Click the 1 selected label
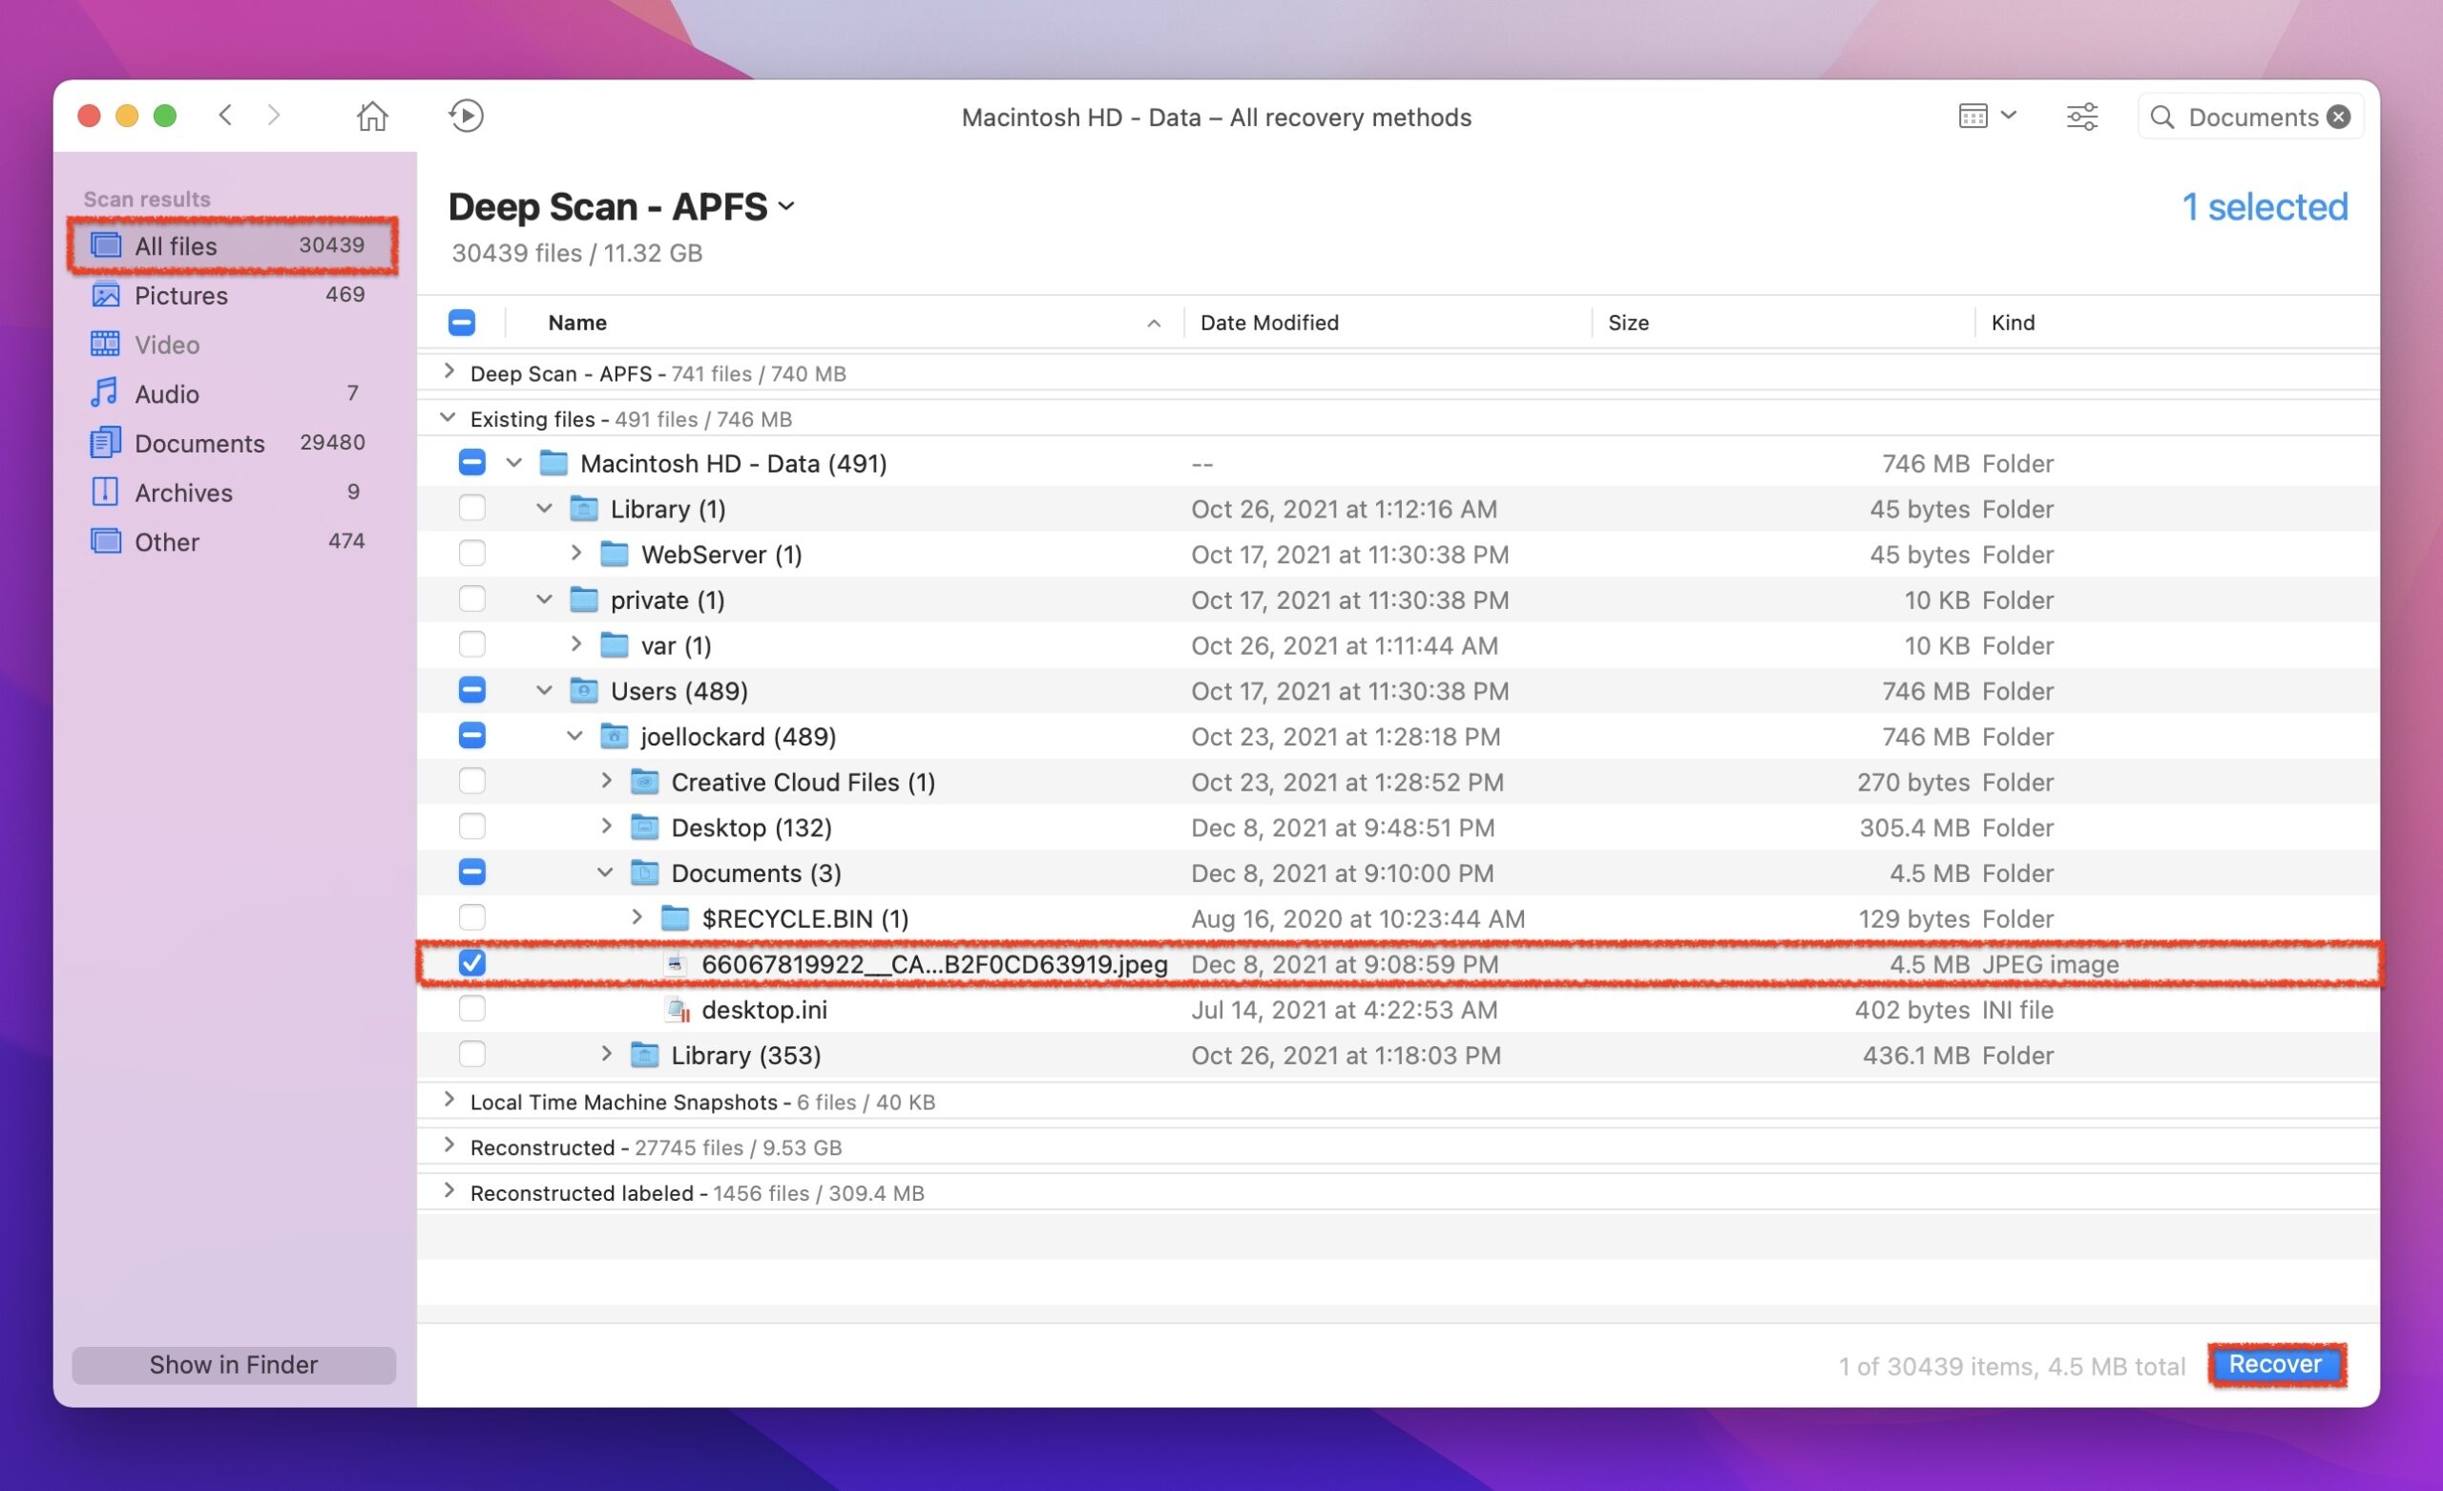 pos(2265,206)
